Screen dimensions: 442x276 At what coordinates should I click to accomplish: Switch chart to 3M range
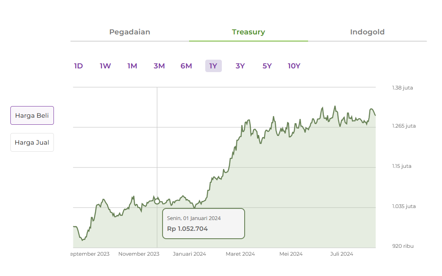coord(159,66)
